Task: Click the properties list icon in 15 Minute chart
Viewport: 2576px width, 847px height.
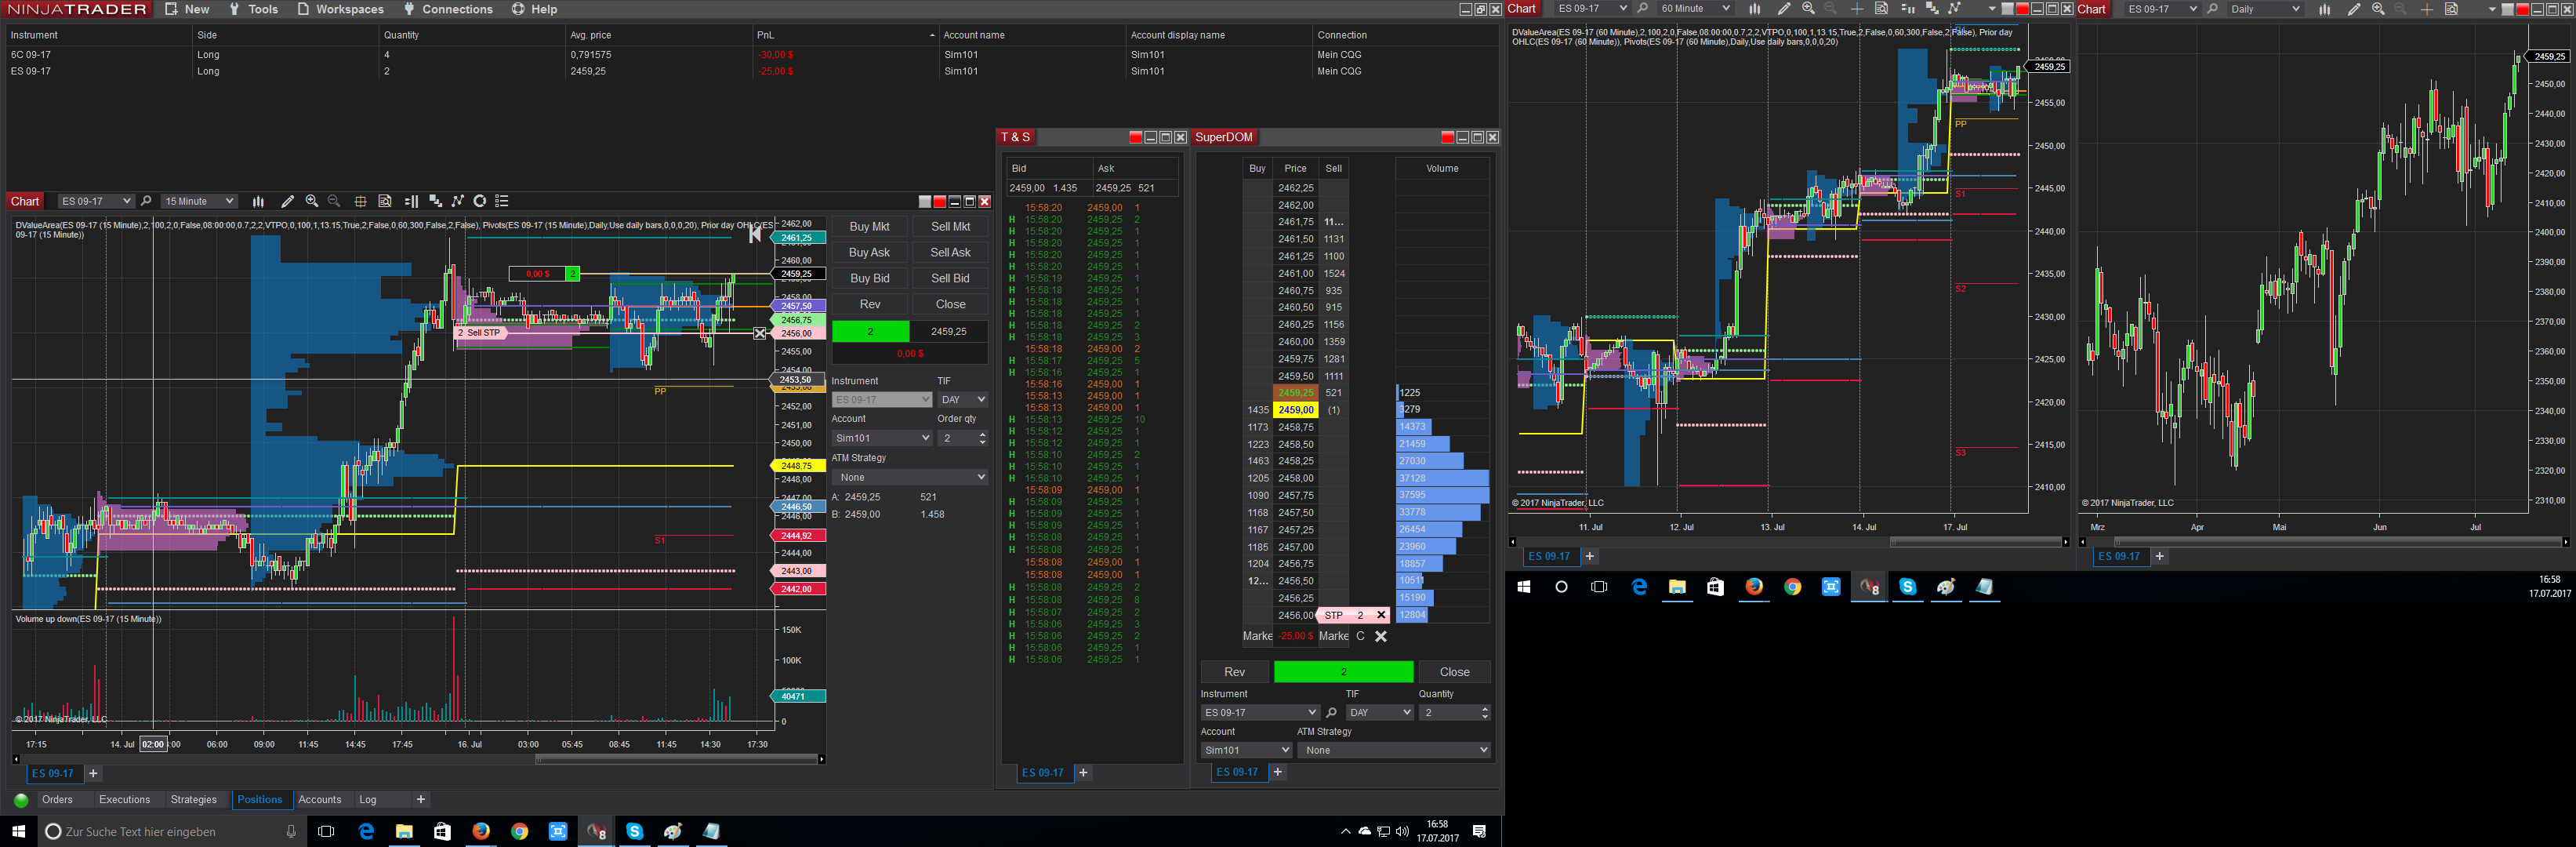Action: [x=503, y=201]
